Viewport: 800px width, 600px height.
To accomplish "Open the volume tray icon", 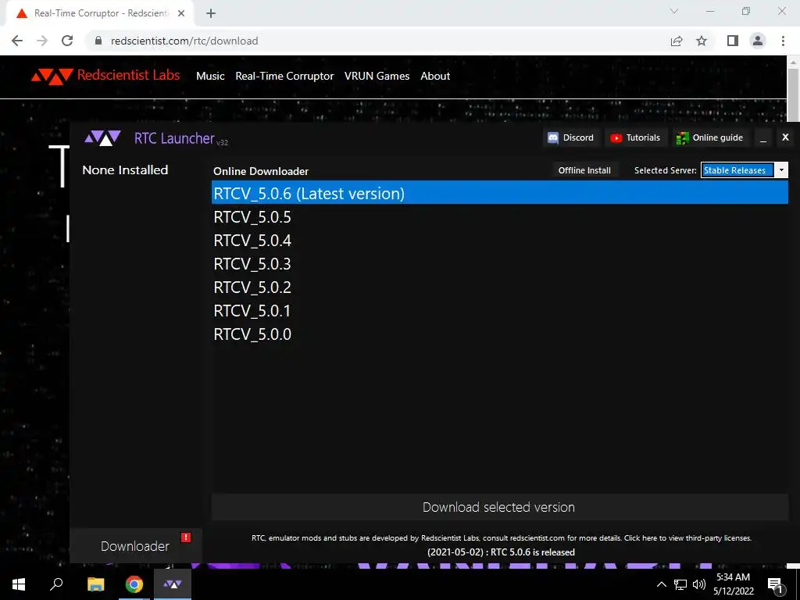I will (x=699, y=584).
